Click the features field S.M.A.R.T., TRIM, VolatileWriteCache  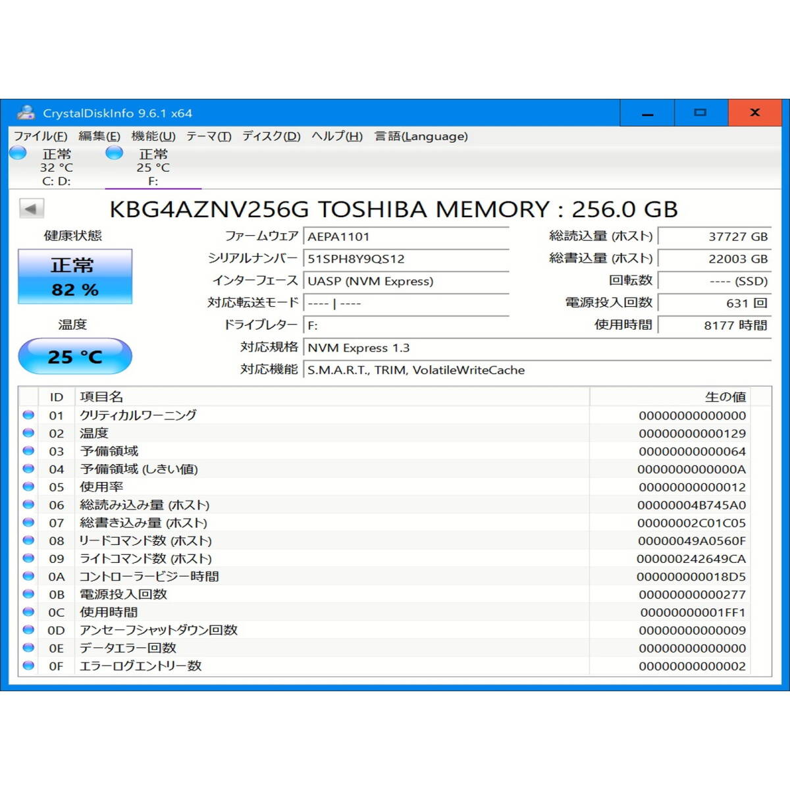point(537,370)
